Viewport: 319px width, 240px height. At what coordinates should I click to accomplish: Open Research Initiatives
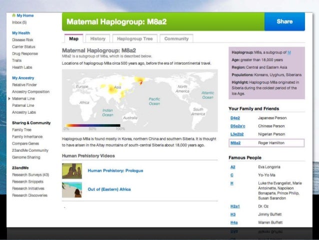pyautogui.click(x=28, y=188)
